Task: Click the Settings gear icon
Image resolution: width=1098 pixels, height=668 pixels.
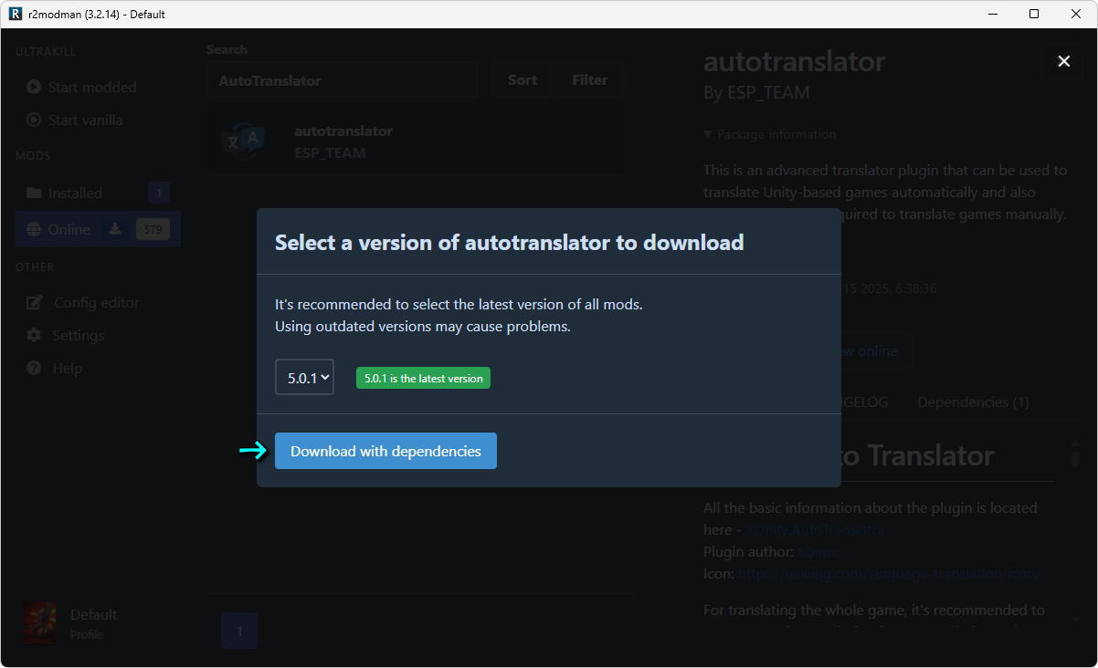Action: tap(34, 335)
